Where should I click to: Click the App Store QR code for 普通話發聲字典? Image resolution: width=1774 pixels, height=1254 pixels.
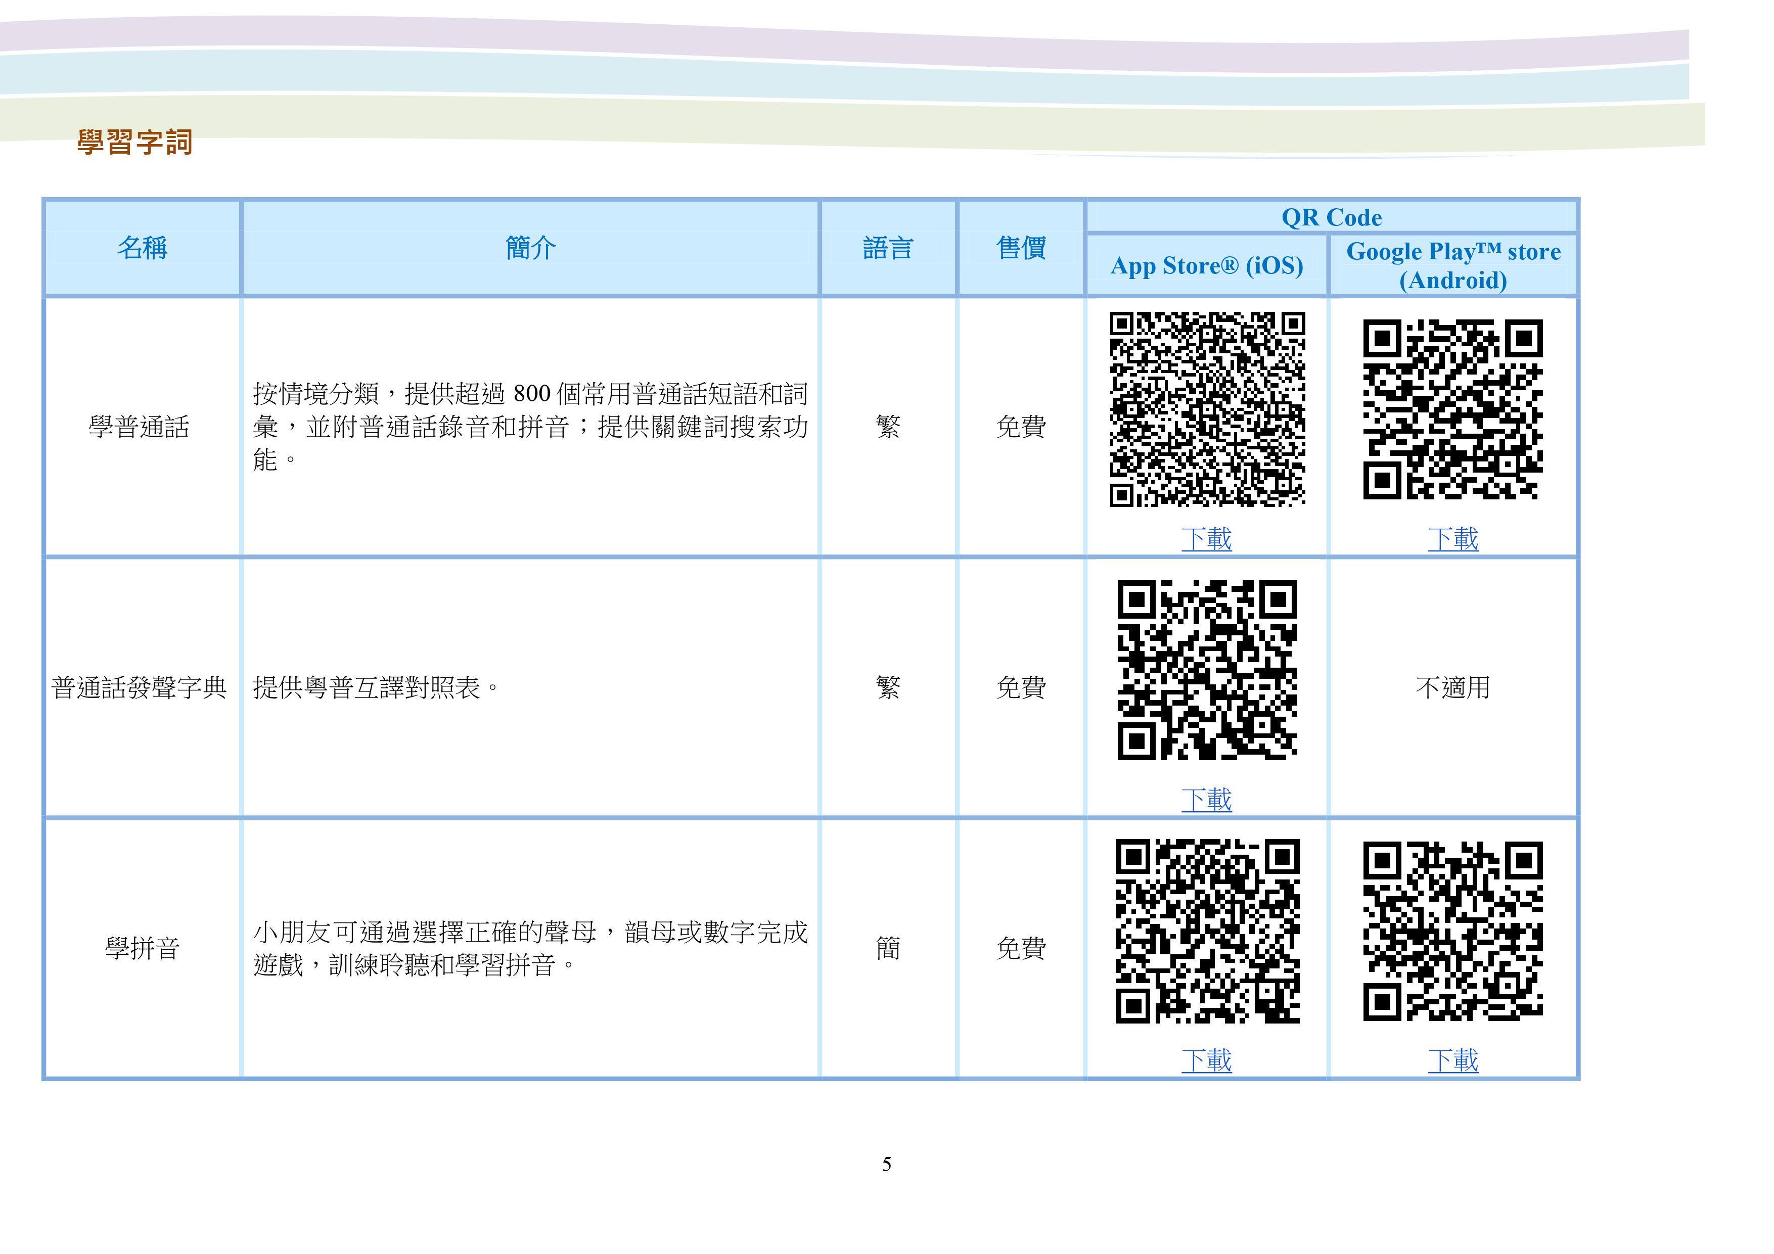[x=1207, y=670]
